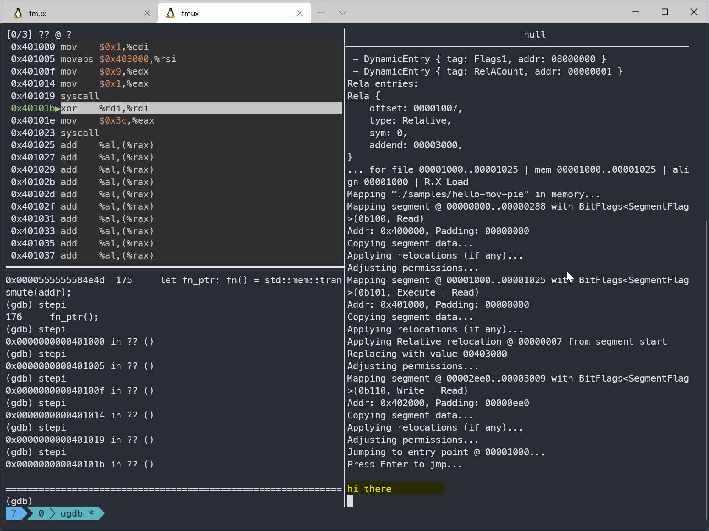Select the active second tmux tab
The width and height of the screenshot is (709, 531).
tap(229, 13)
